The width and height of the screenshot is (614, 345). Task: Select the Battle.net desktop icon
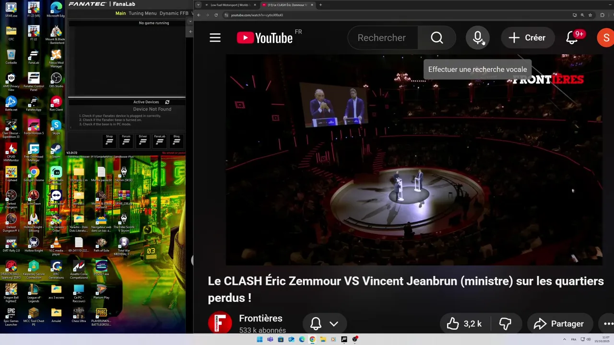(11, 103)
